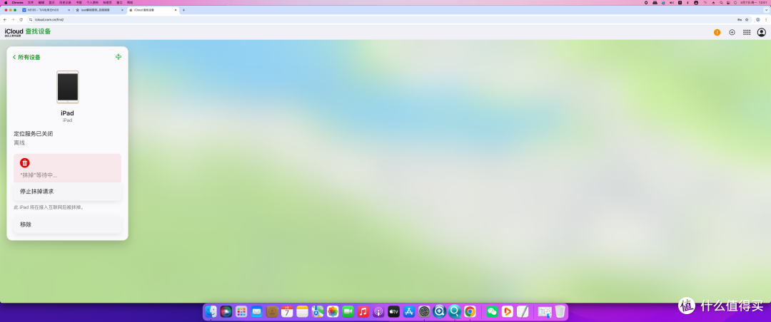Image resolution: width=771 pixels, height=322 pixels.
Task: Click the iPad device image
Action: (67, 87)
